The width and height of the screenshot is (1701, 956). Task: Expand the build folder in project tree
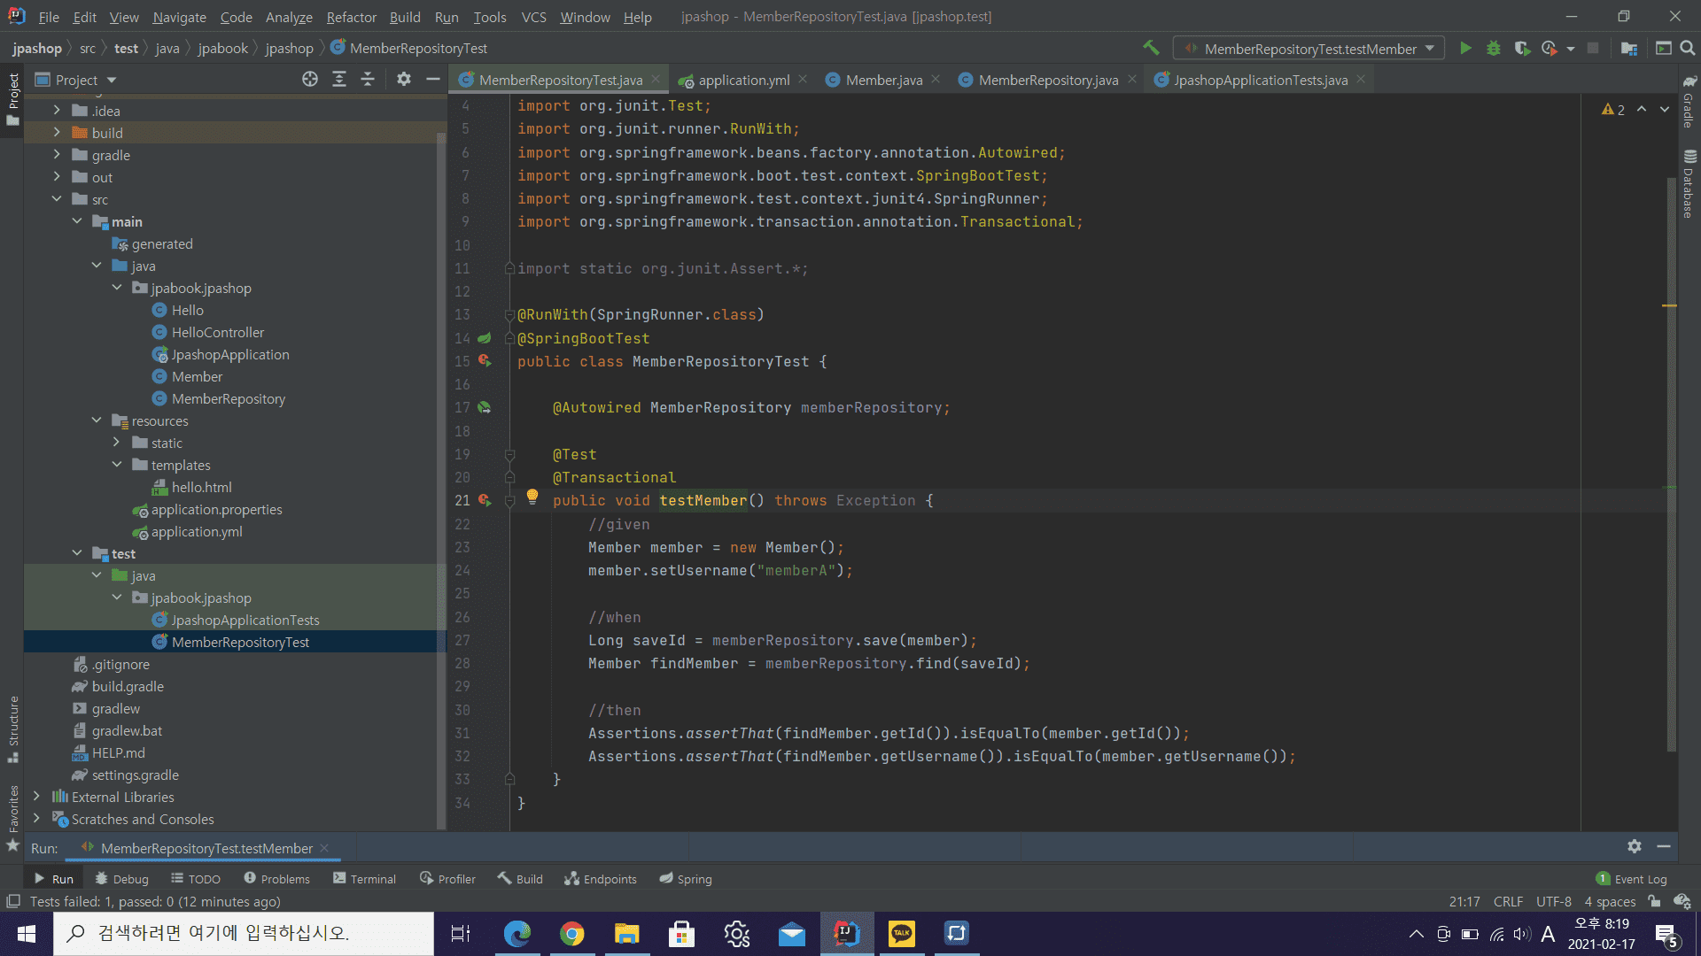tap(57, 133)
